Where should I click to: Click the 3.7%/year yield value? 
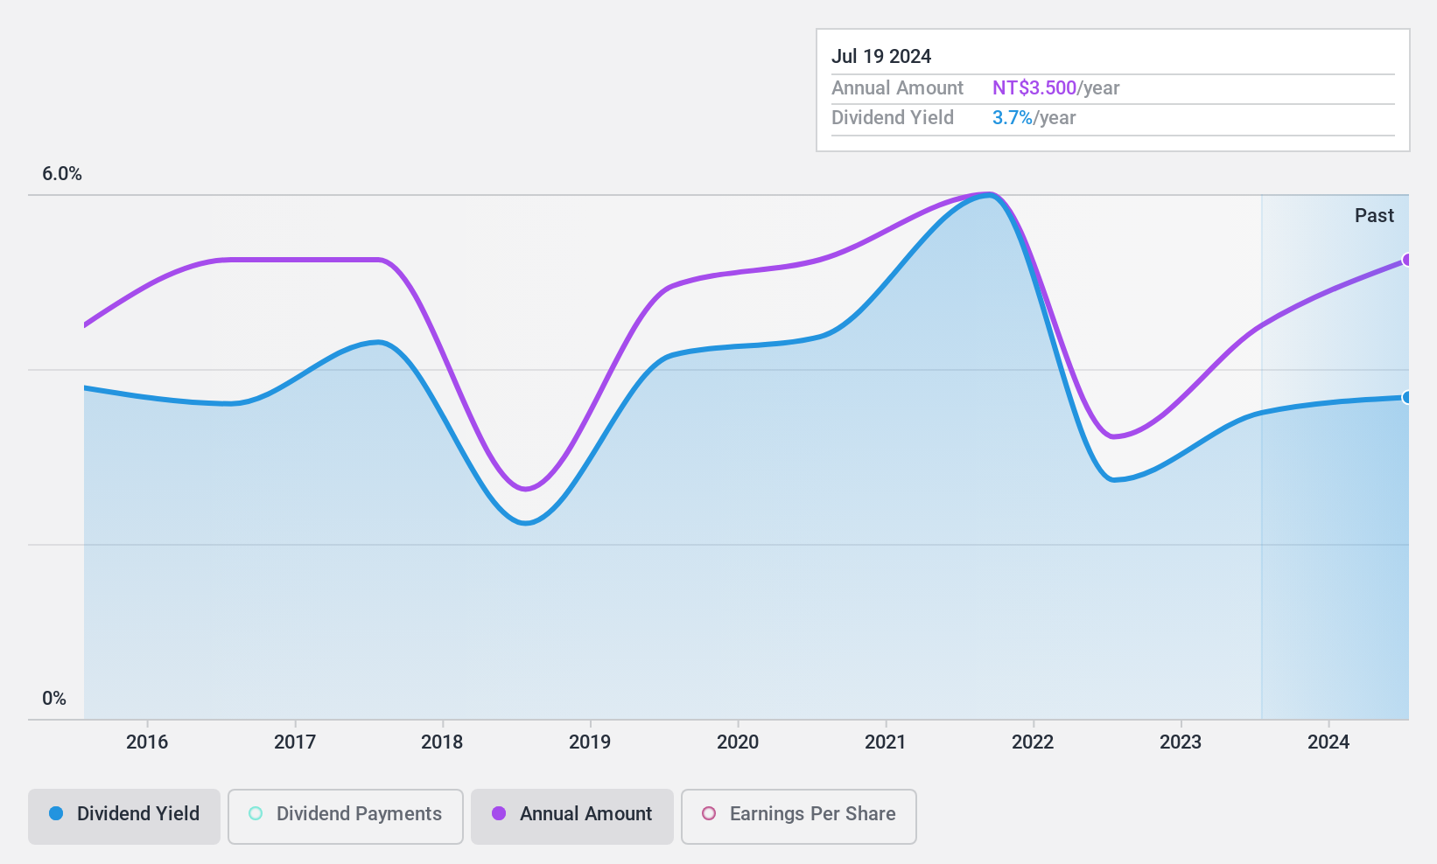1034,118
